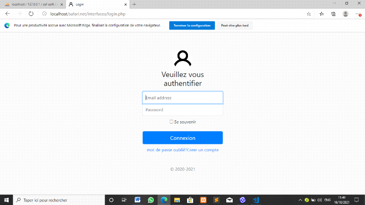Click Terminer la configuration button
The image size is (365, 205).
[192, 26]
